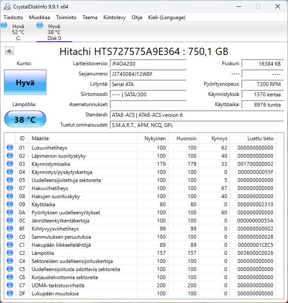
Task: Click status orb for 05 Uudelleensijoitettuja sektoreita
Action: [10, 180]
